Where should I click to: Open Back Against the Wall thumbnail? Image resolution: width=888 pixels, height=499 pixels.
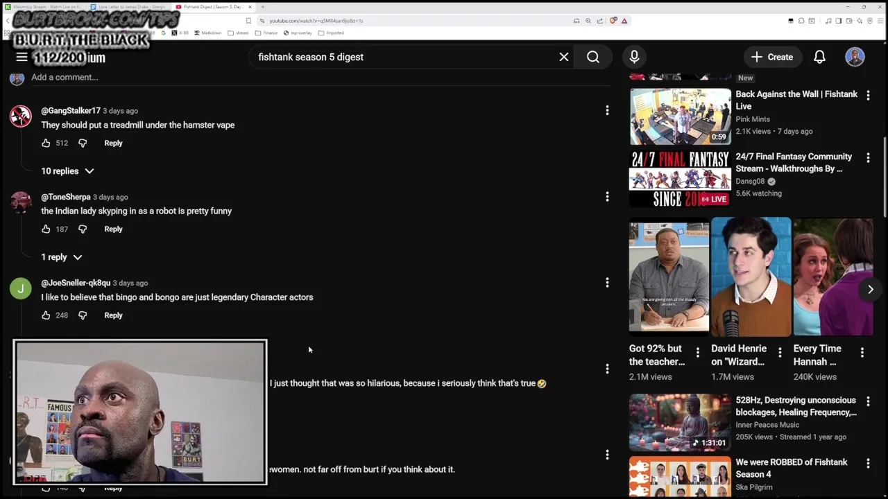click(x=680, y=116)
